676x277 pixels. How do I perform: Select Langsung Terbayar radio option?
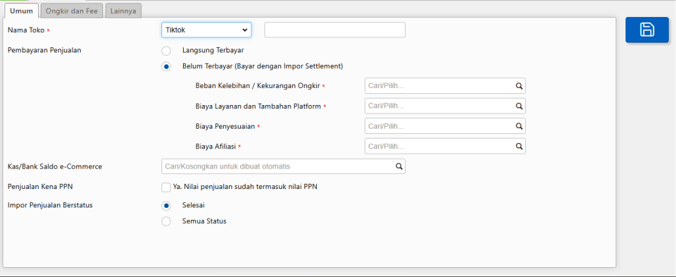coord(167,51)
